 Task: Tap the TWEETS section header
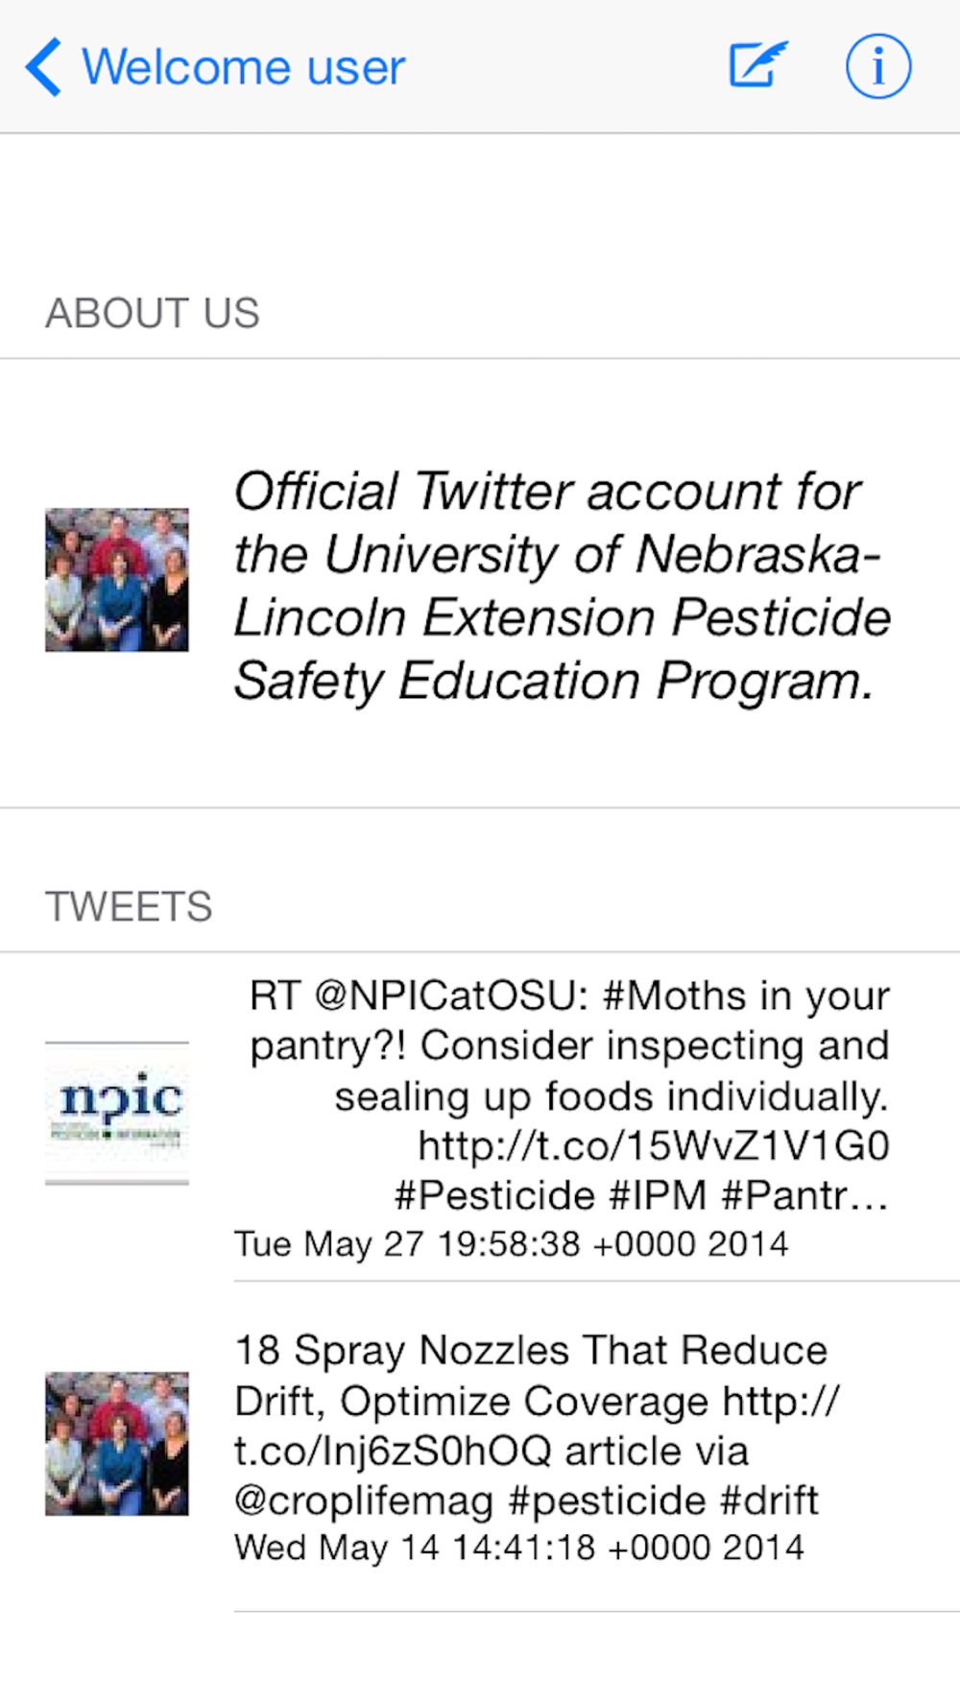[129, 906]
